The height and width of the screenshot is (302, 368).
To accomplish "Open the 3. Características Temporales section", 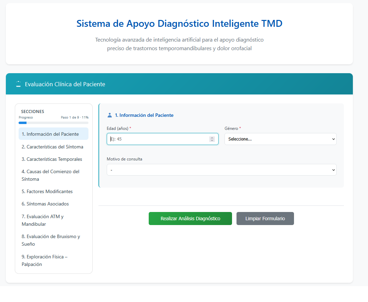I will coord(52,159).
